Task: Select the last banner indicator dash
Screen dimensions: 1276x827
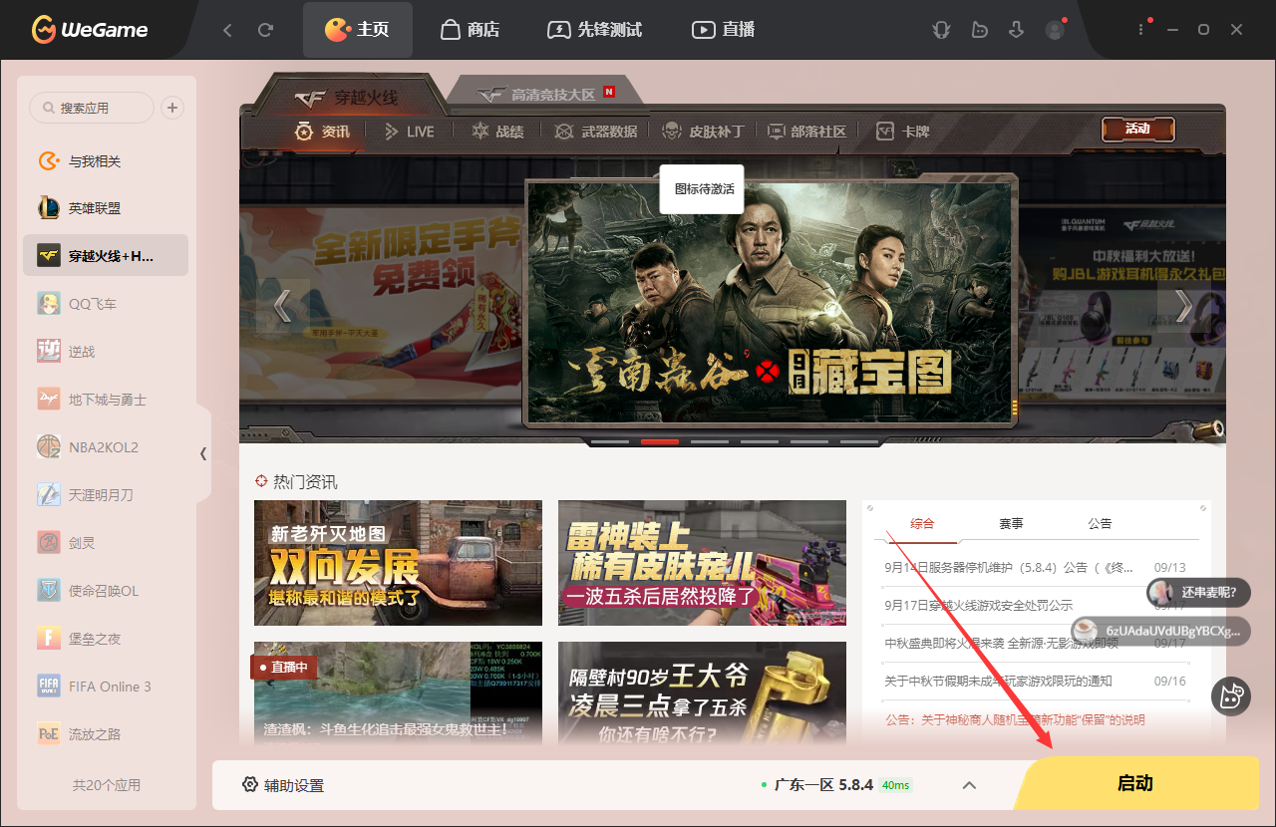Action: pyautogui.click(x=859, y=441)
